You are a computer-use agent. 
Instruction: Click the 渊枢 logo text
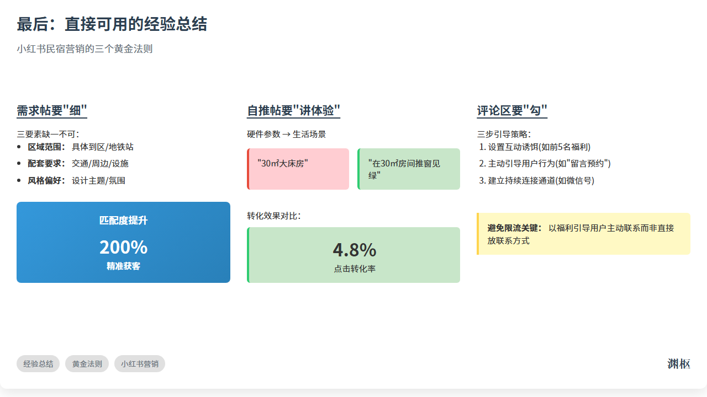pyautogui.click(x=678, y=364)
